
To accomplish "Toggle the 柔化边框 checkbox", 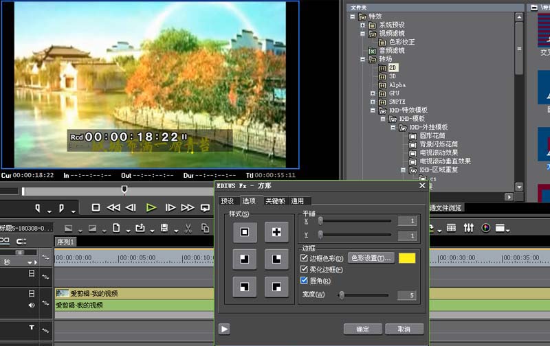I will click(304, 269).
